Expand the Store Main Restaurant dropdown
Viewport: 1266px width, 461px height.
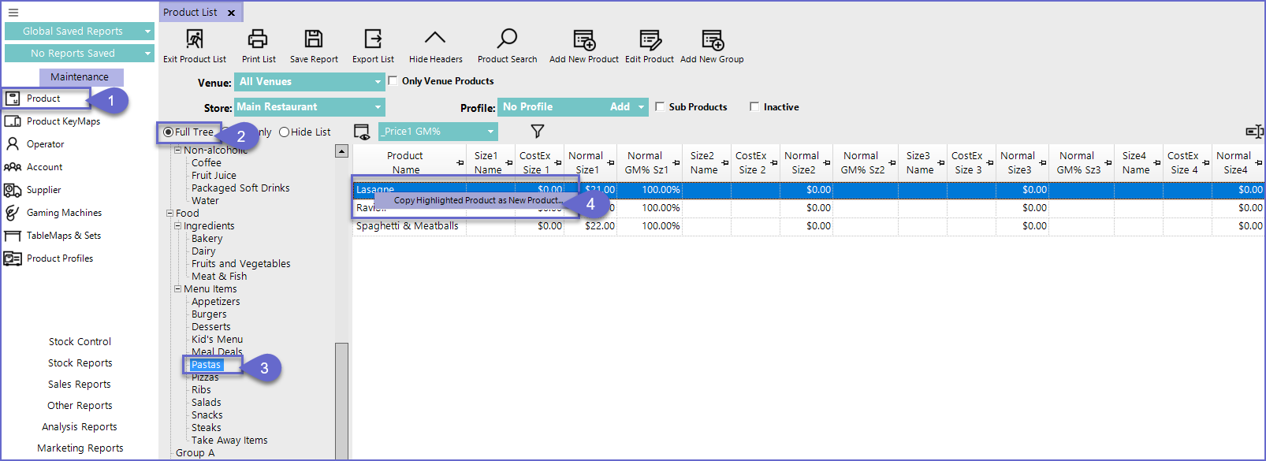378,107
